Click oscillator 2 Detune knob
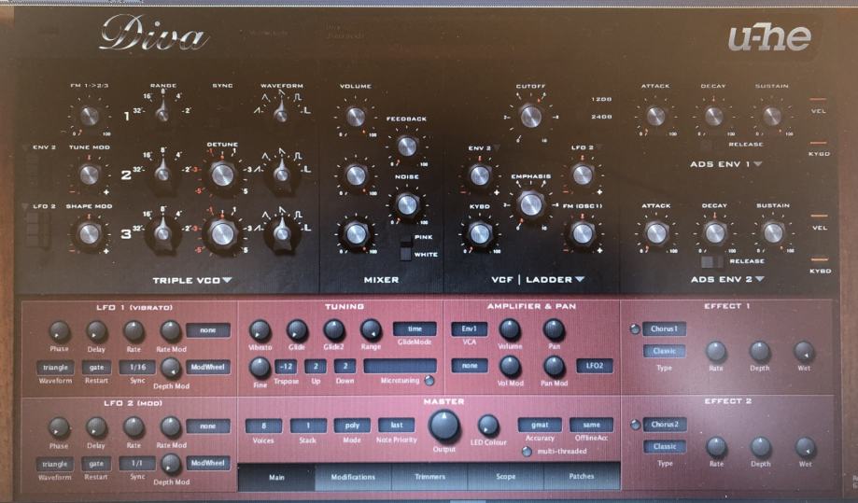858x503 pixels. pyautogui.click(x=222, y=175)
